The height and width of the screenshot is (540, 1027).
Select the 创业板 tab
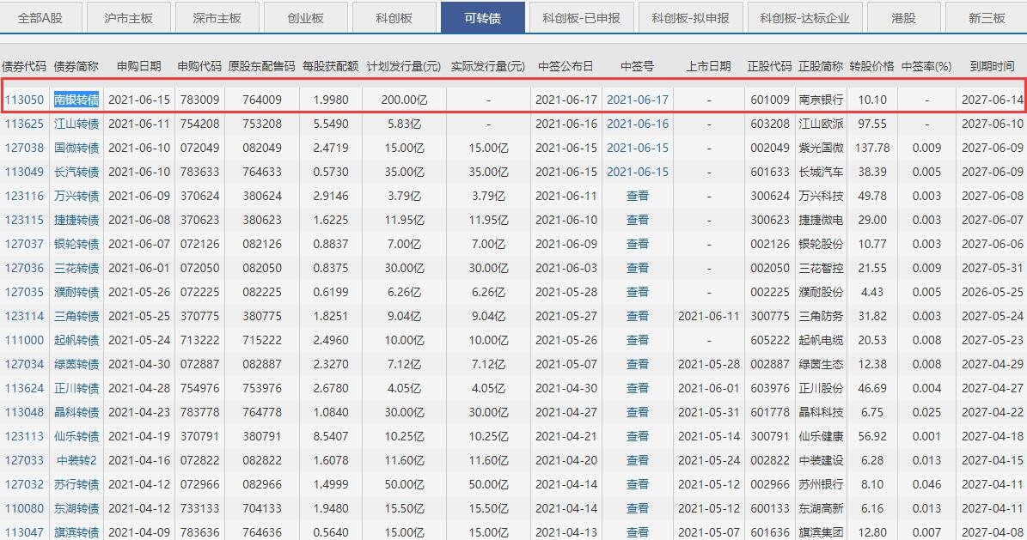[x=305, y=18]
